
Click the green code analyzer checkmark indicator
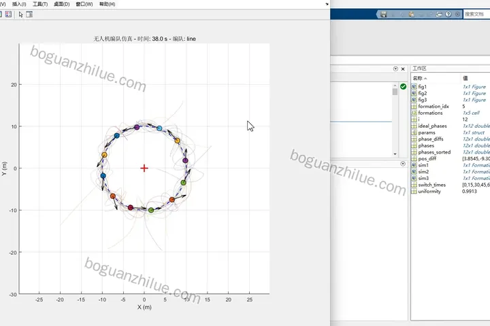[403, 86]
